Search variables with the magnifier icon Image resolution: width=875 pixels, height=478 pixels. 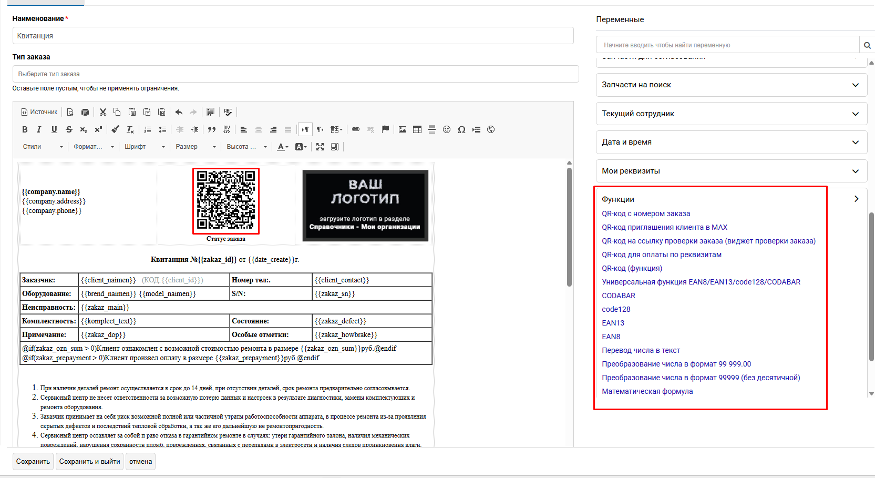[x=867, y=45]
